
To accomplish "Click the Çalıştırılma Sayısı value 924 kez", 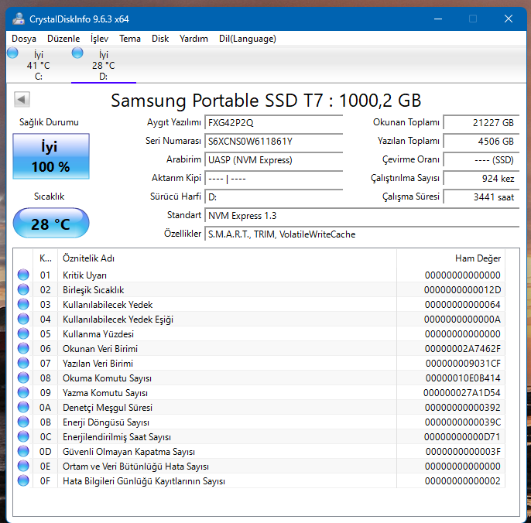I will pyautogui.click(x=481, y=179).
